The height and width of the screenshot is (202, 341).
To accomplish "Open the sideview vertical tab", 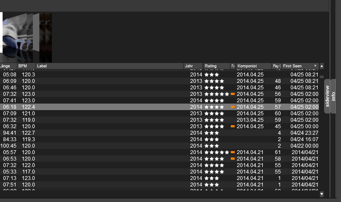I will coord(327,96).
